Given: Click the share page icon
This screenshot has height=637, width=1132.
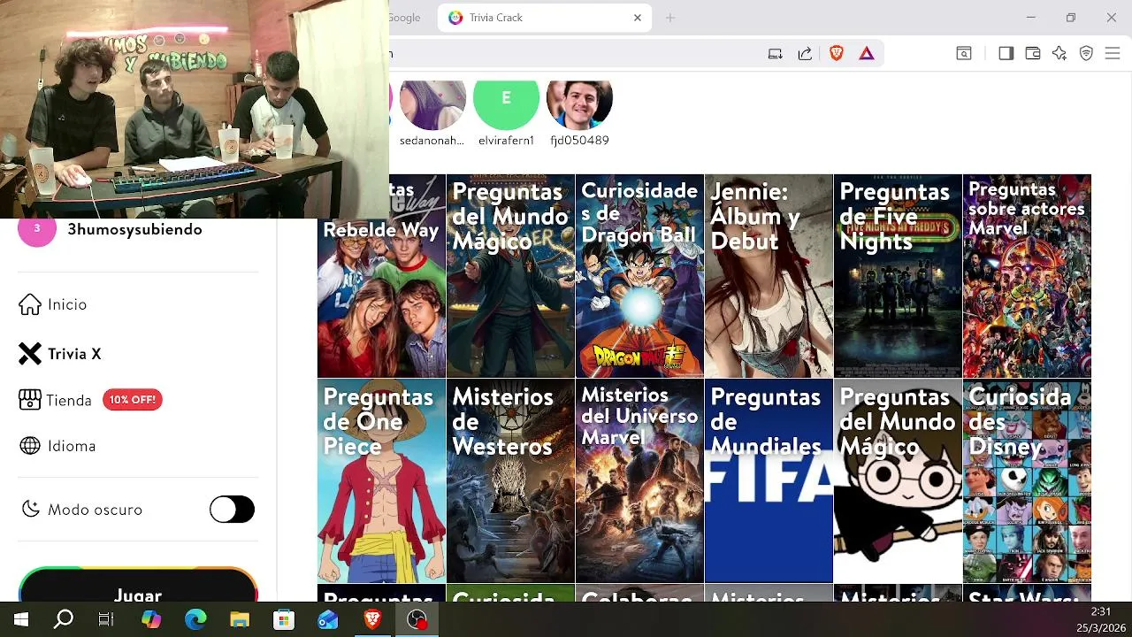Looking at the screenshot, I should click(x=805, y=54).
